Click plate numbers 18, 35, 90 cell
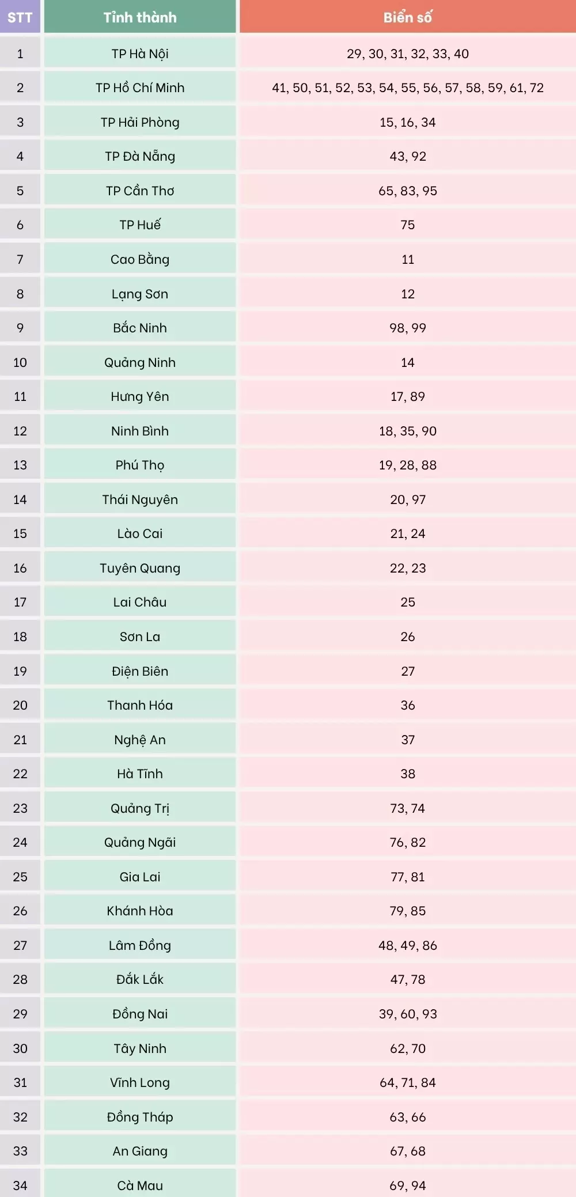576x1197 pixels. coord(407,431)
